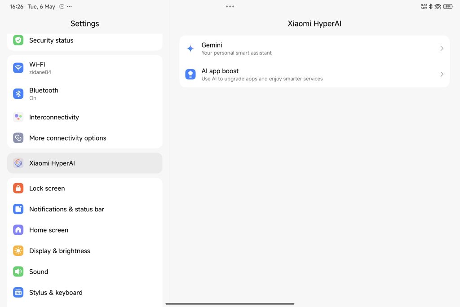460x307 pixels.
Task: Open Stylus & keyboard settings
Action: click(x=56, y=293)
